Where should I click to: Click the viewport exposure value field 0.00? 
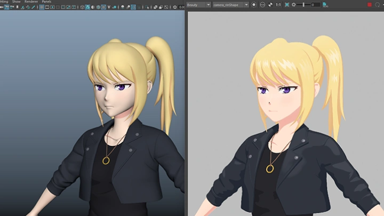(x=182, y=7)
